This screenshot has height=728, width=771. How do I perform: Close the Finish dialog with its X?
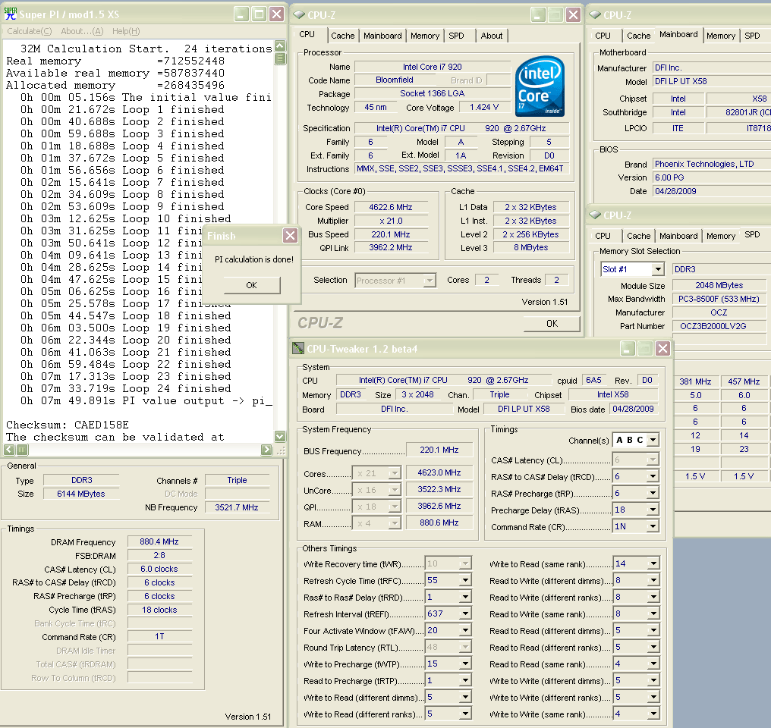[x=290, y=236]
